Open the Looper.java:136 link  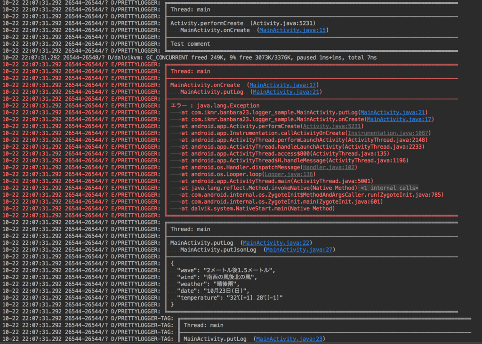click(x=289, y=174)
